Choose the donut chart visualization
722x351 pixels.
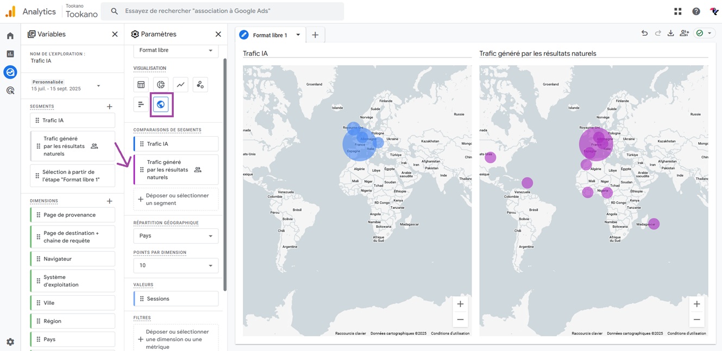pos(161,85)
